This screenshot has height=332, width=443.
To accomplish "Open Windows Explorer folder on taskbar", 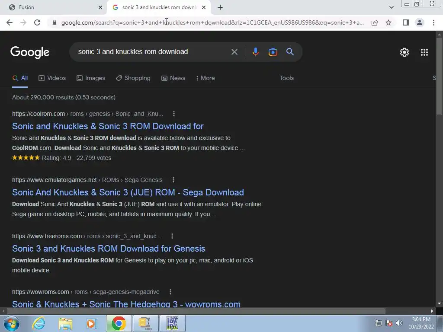I will tap(65, 323).
